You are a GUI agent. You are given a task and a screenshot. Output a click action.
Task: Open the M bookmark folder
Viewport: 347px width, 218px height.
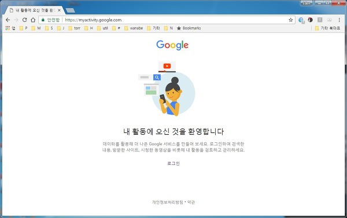tap(36, 28)
